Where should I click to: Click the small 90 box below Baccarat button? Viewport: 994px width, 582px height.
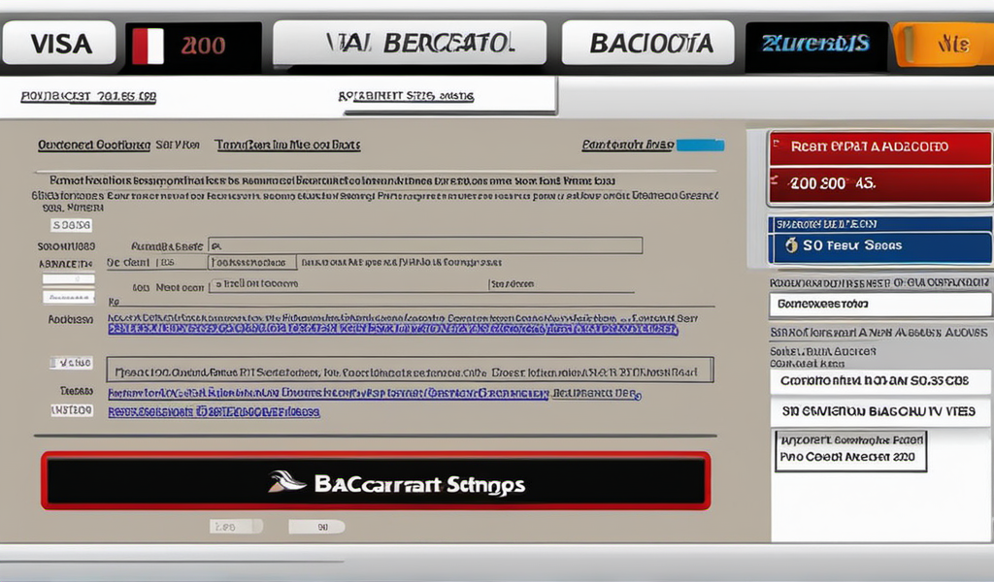(x=316, y=527)
